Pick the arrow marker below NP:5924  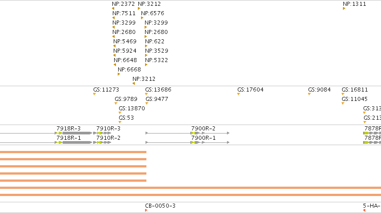pos(115,55)
